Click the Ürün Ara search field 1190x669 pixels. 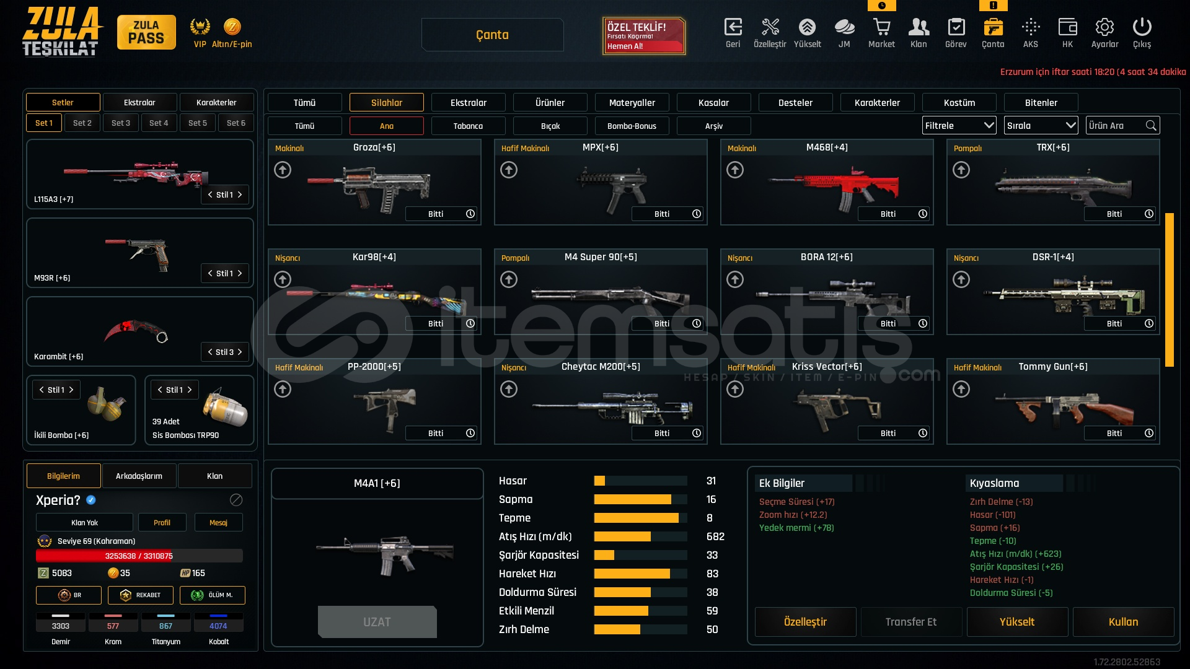click(1122, 126)
